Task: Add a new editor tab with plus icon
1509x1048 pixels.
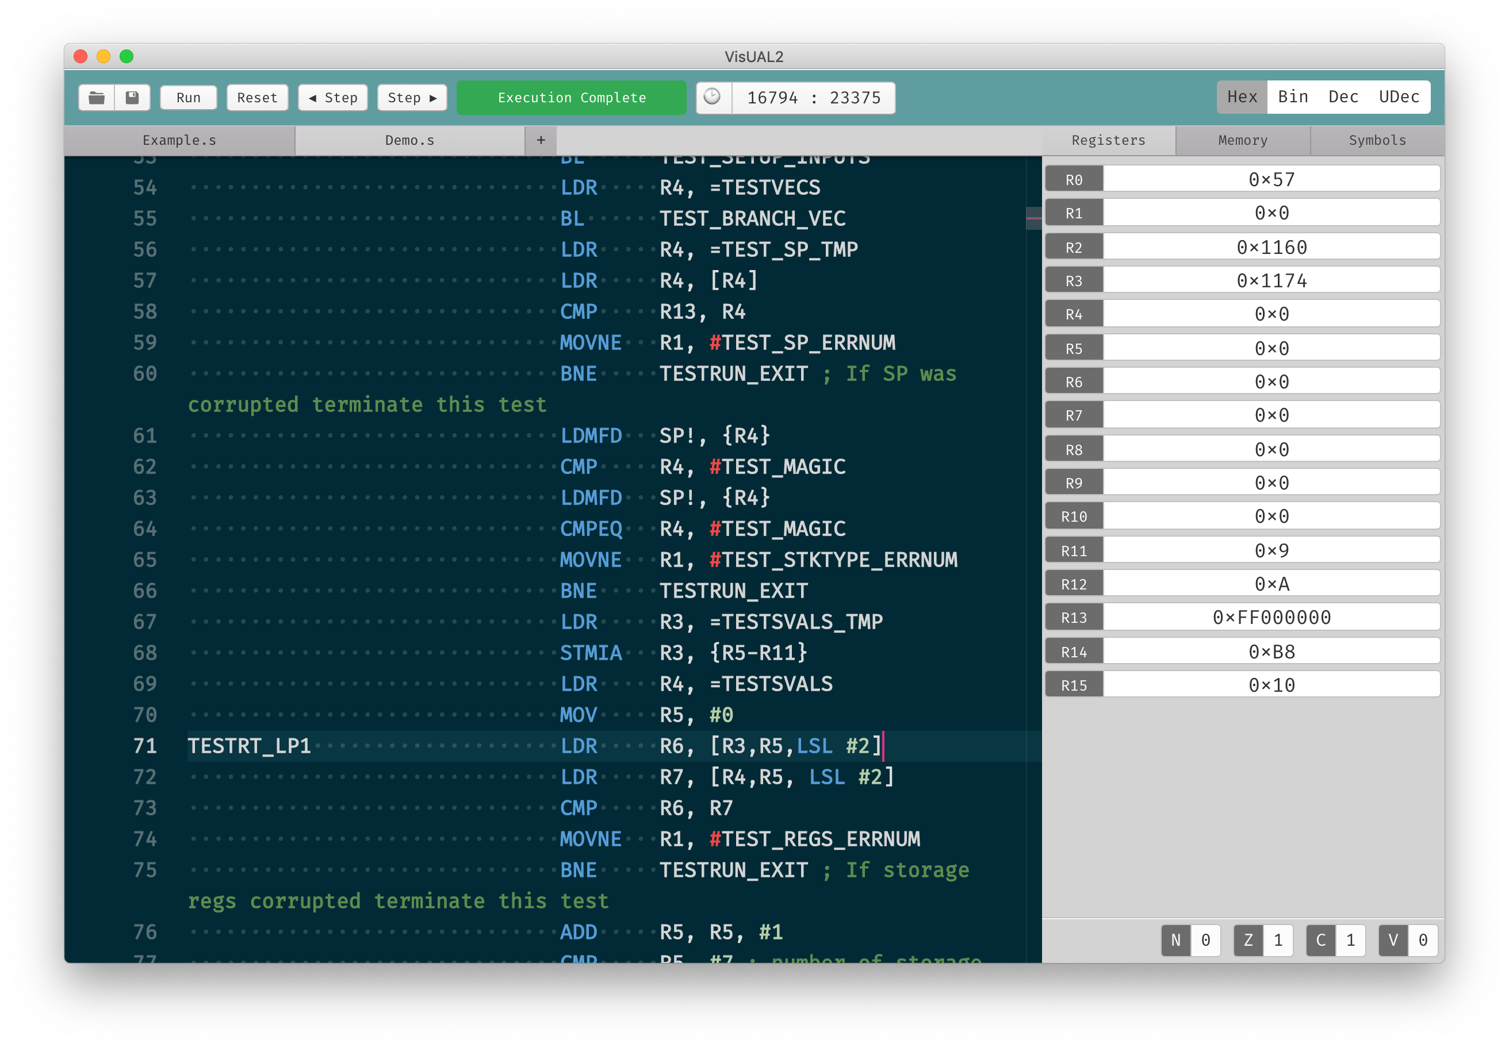Action: (540, 140)
